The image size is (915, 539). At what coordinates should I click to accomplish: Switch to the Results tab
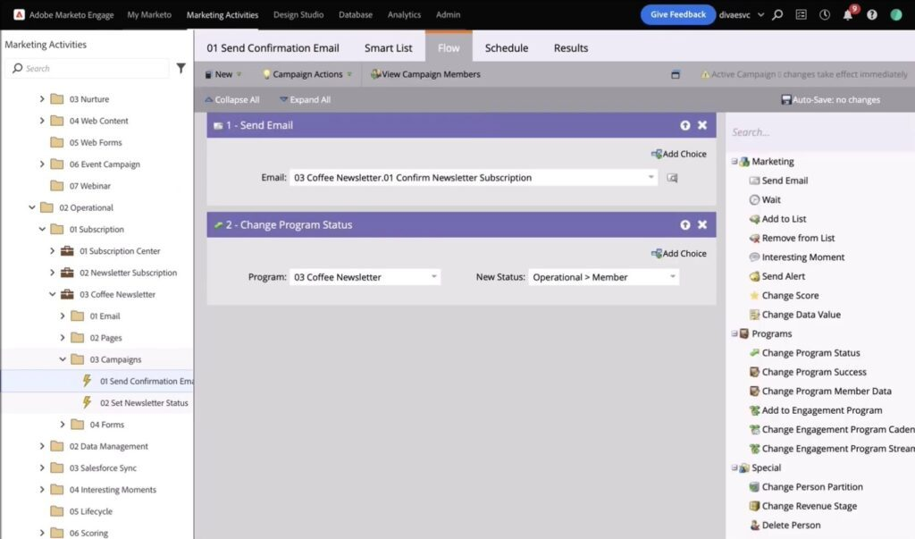(571, 48)
